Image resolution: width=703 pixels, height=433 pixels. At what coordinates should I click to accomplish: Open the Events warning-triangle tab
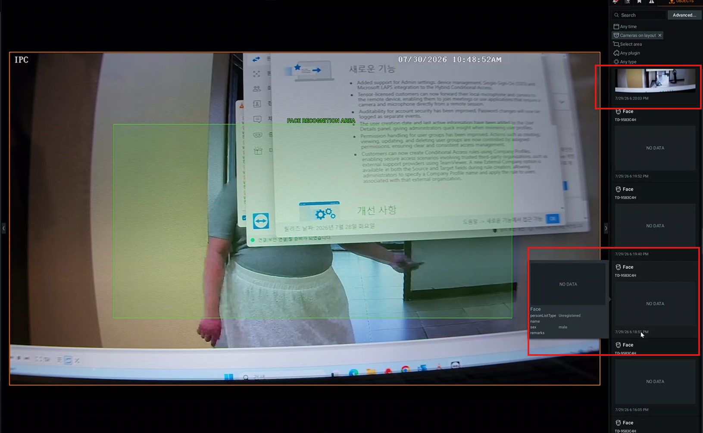pyautogui.click(x=652, y=2)
